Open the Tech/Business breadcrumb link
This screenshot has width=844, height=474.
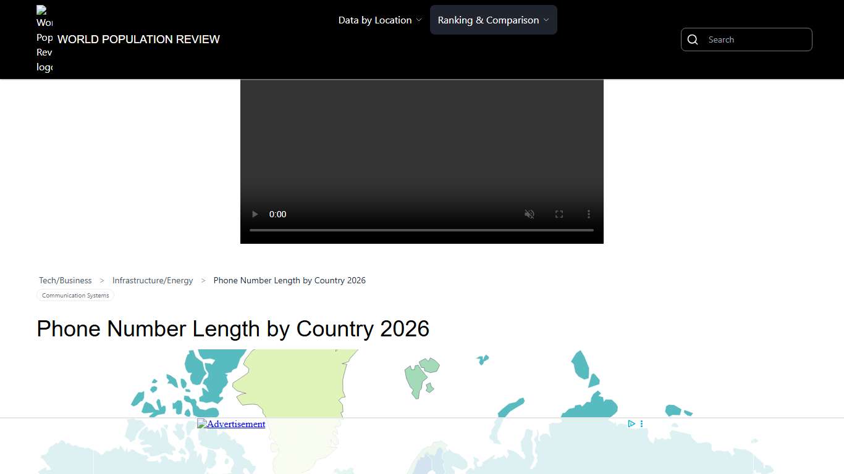[x=65, y=280]
